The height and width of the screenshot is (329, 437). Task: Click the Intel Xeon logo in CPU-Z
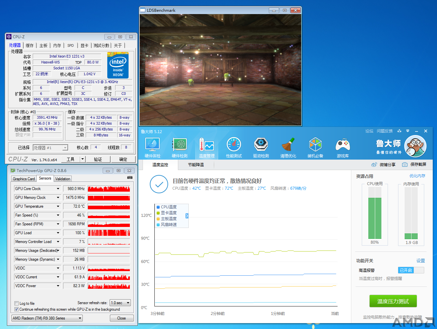[118, 65]
